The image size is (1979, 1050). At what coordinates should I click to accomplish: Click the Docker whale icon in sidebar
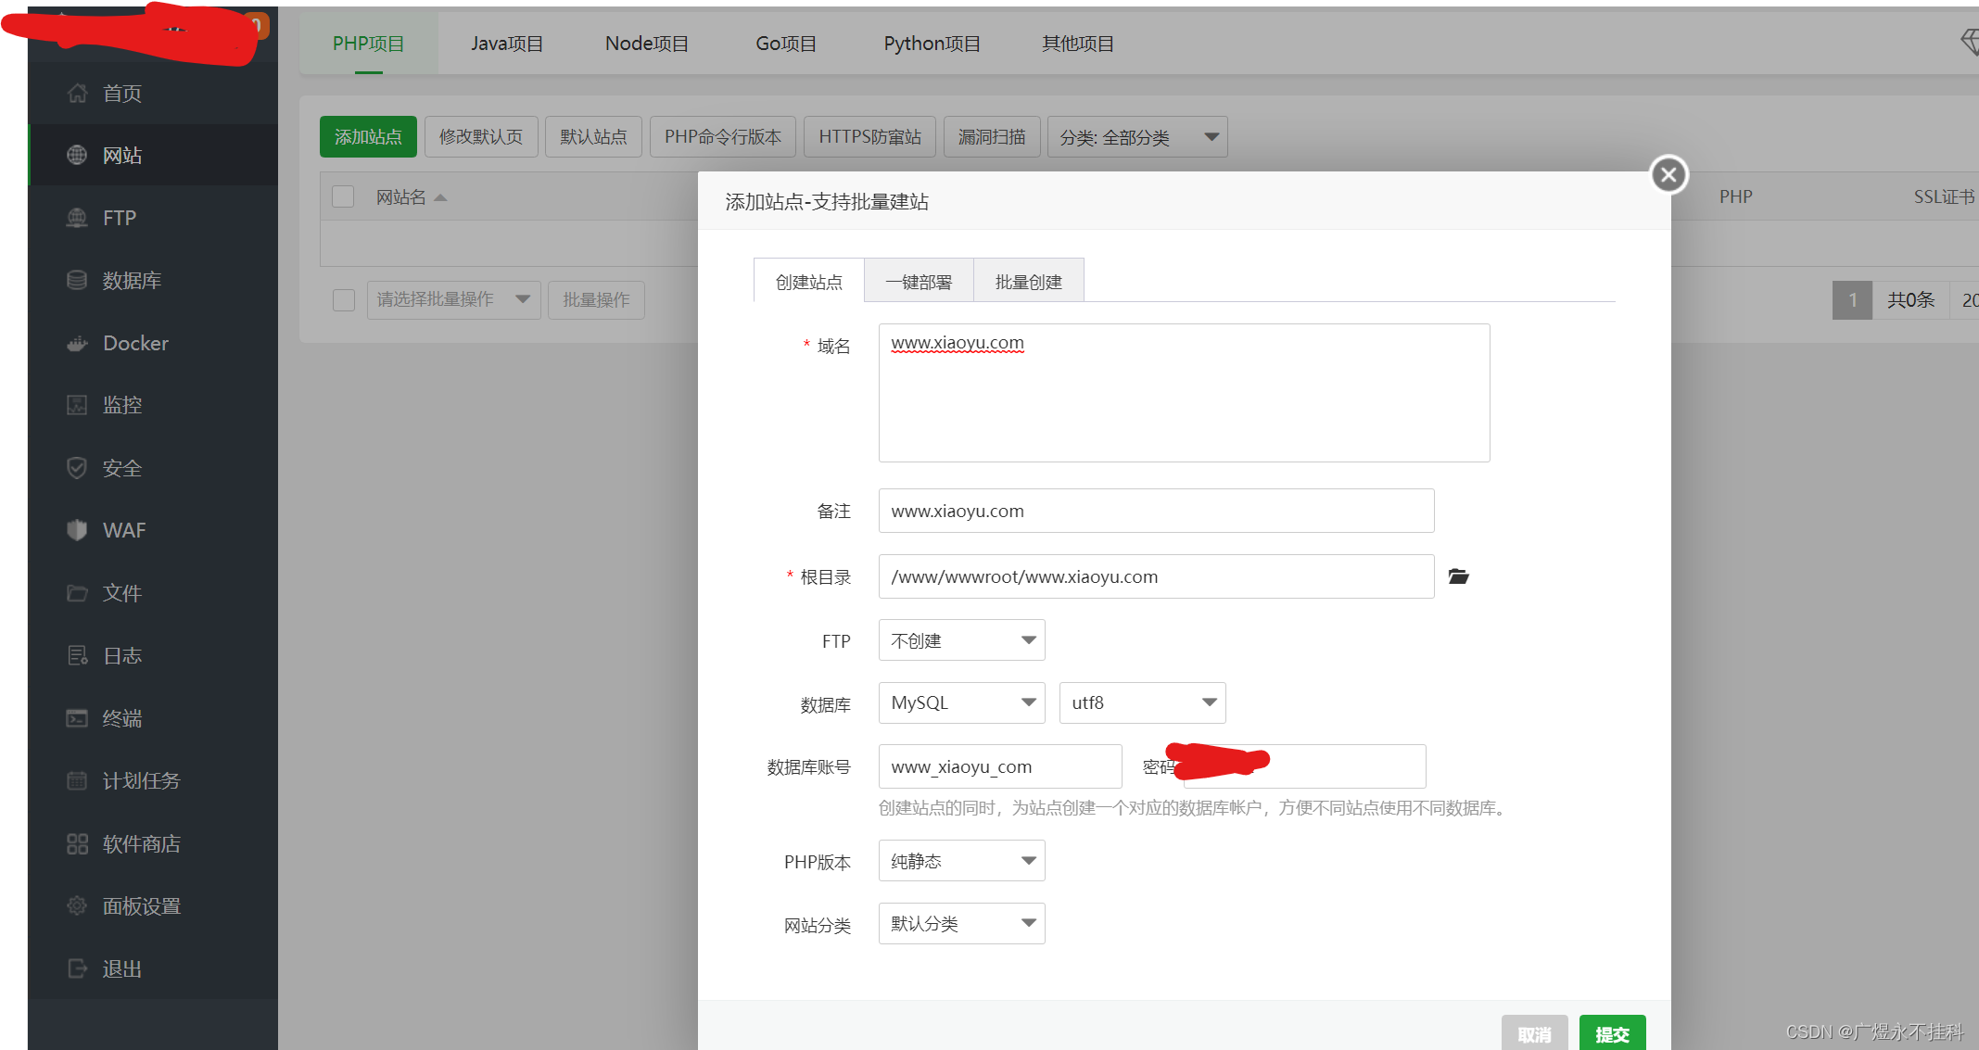coord(77,344)
